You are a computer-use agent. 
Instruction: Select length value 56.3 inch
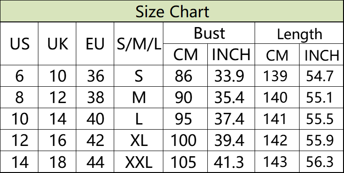[x=322, y=162]
